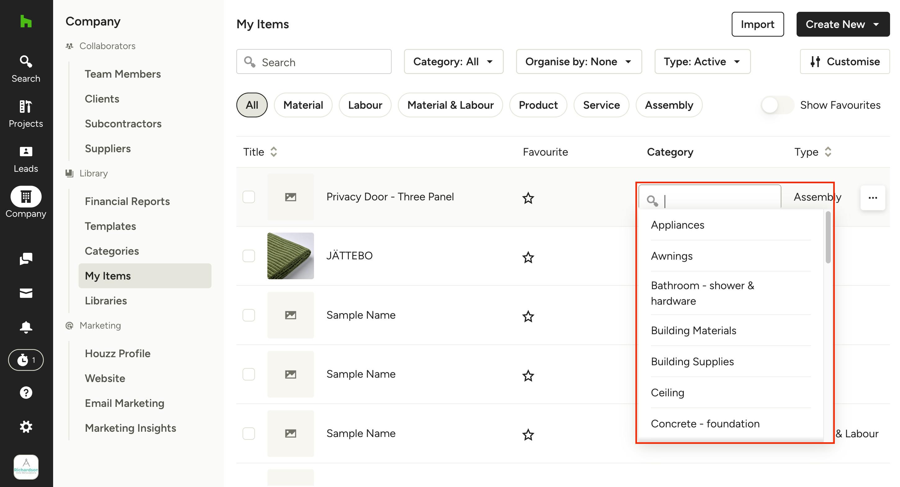Choose Concrete - foundation from the category list
Viewport: 900px width, 487px height.
[730, 424]
